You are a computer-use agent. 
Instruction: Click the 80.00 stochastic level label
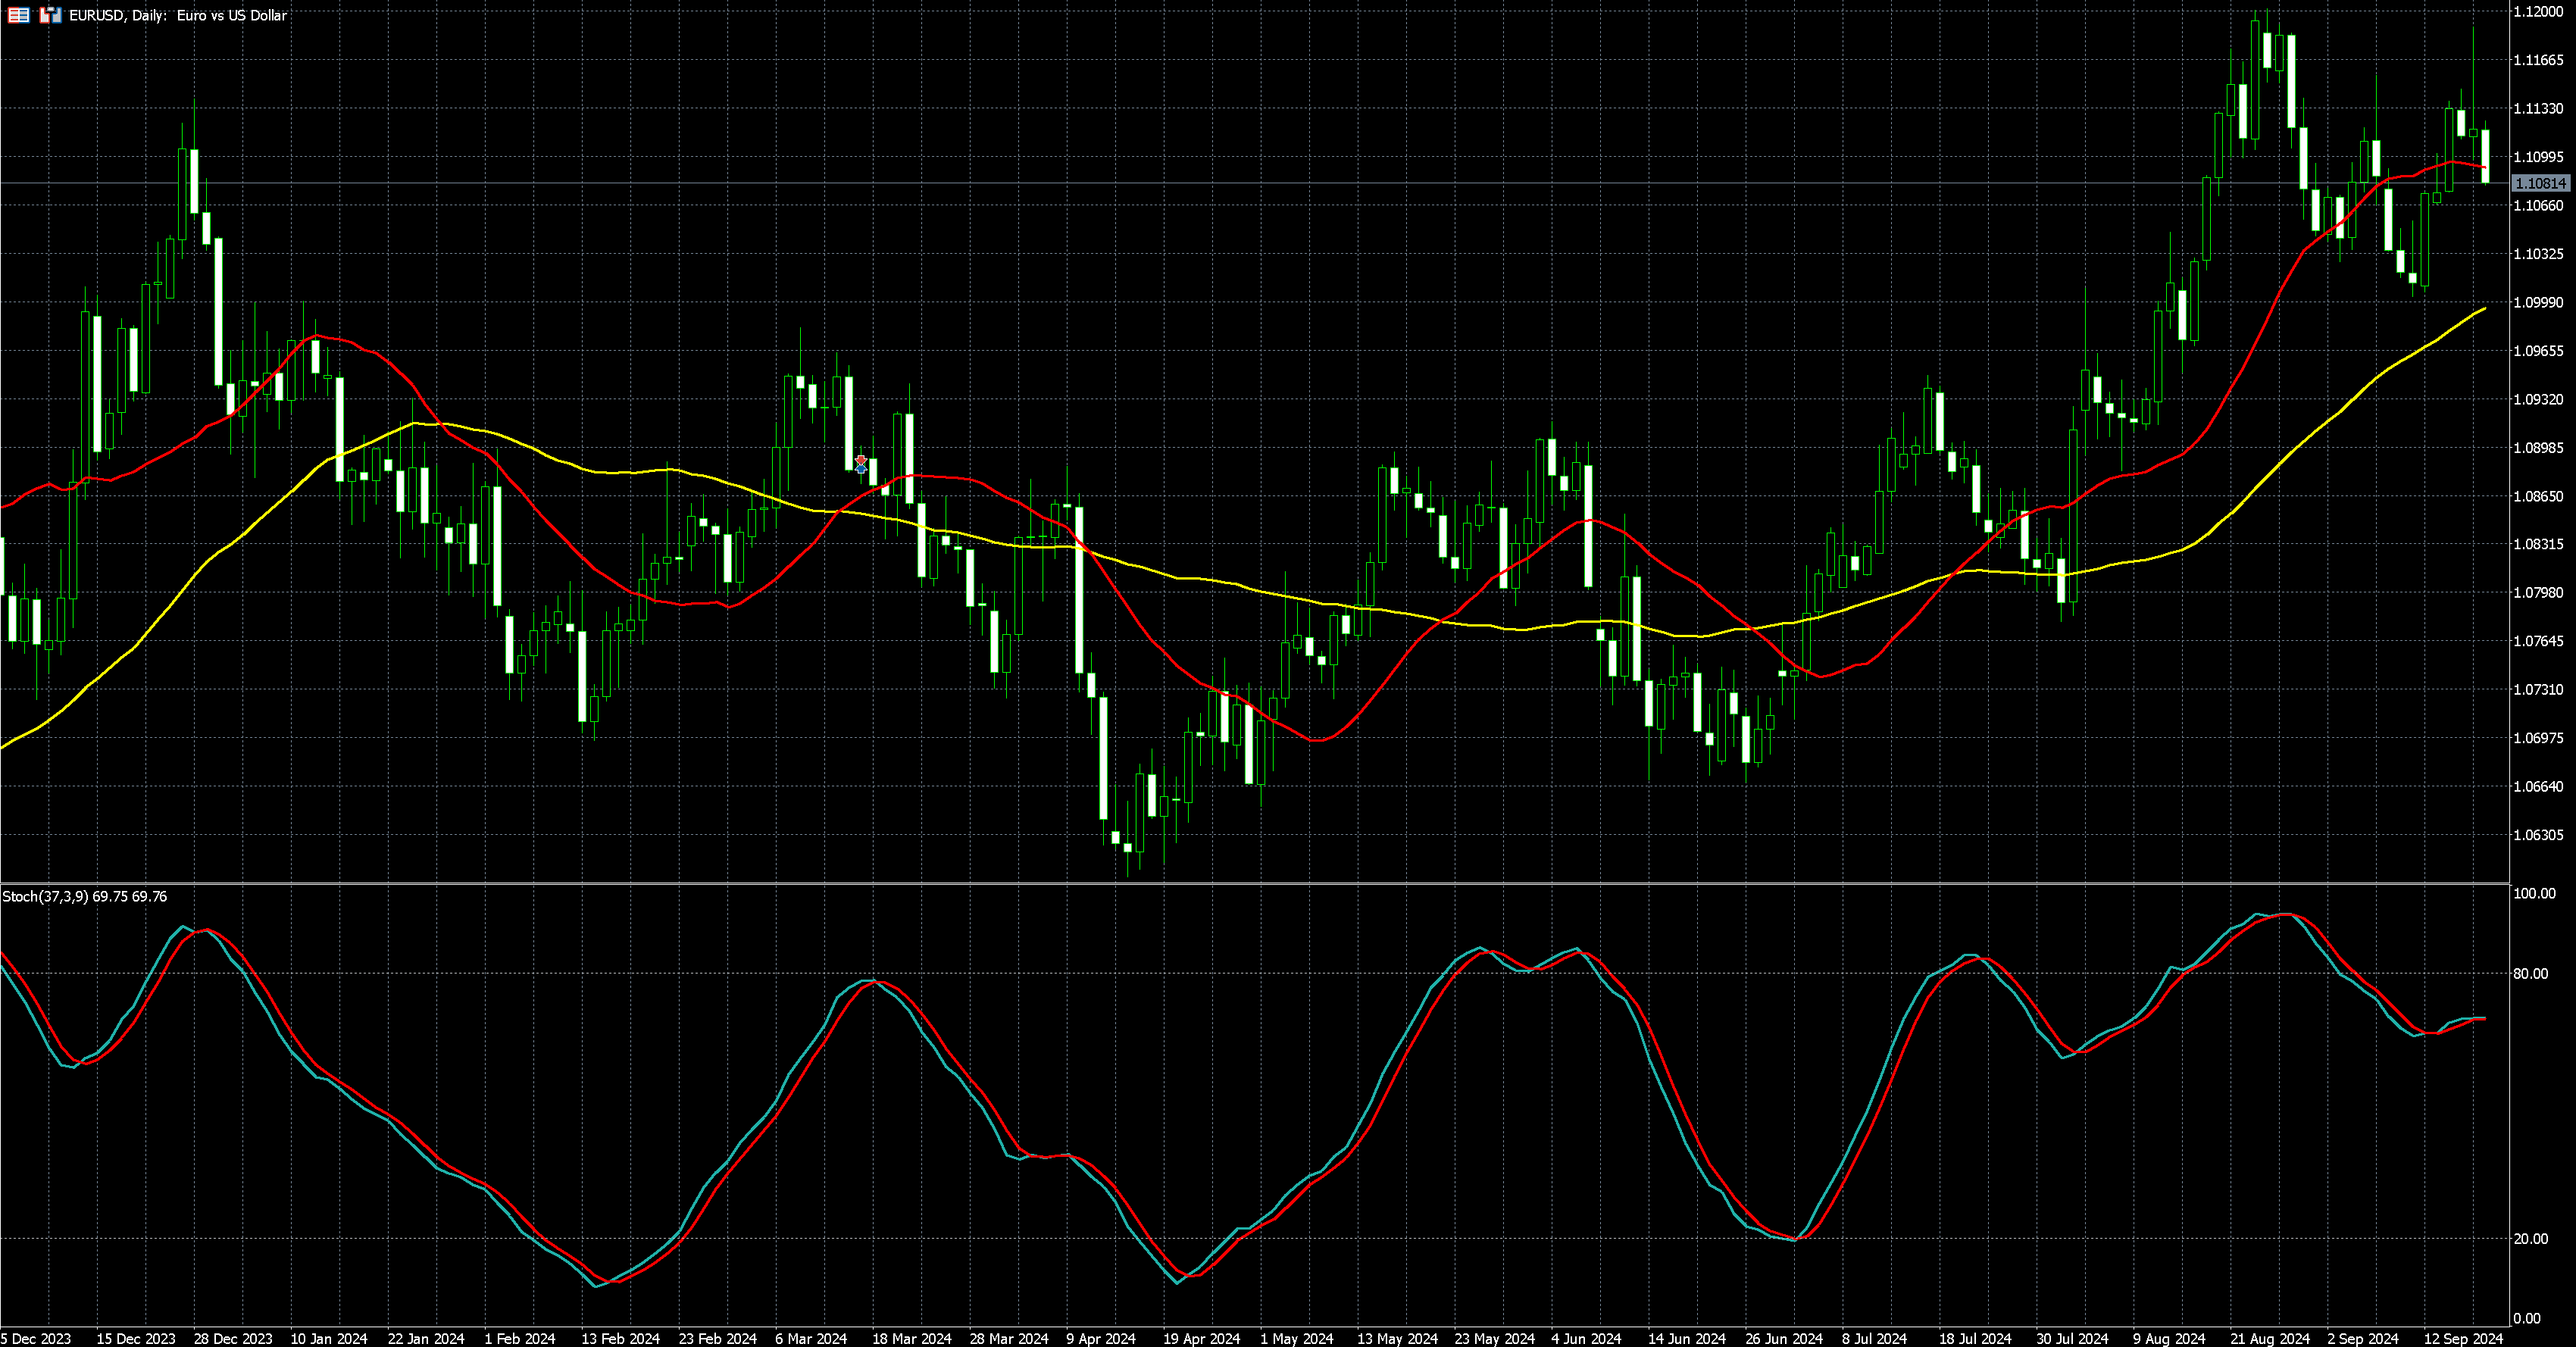2532,973
